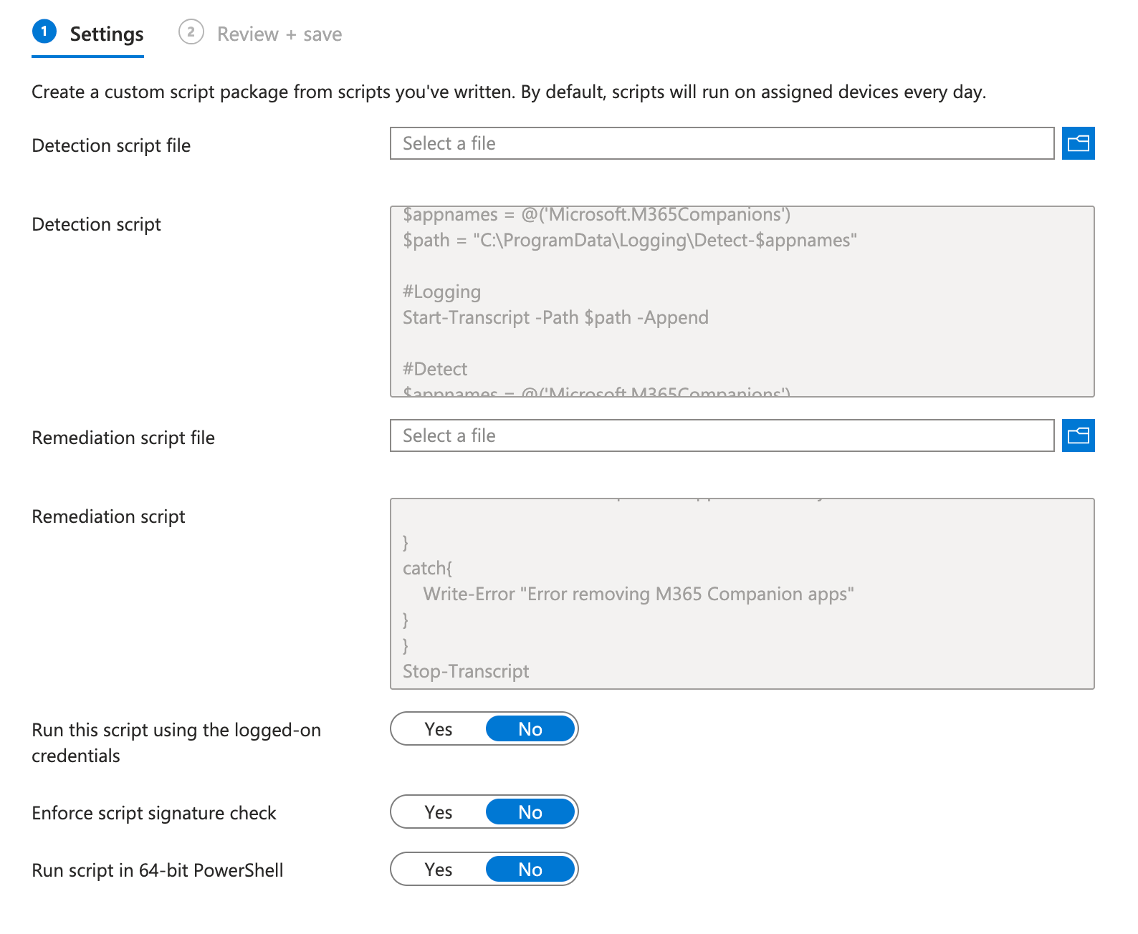Click the '#Detect' comment line

(x=435, y=369)
